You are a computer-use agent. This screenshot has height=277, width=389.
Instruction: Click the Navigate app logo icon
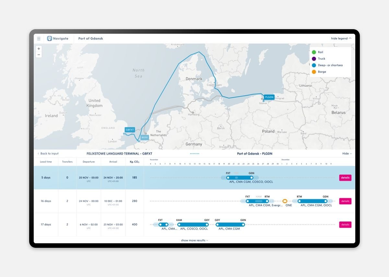click(49, 38)
